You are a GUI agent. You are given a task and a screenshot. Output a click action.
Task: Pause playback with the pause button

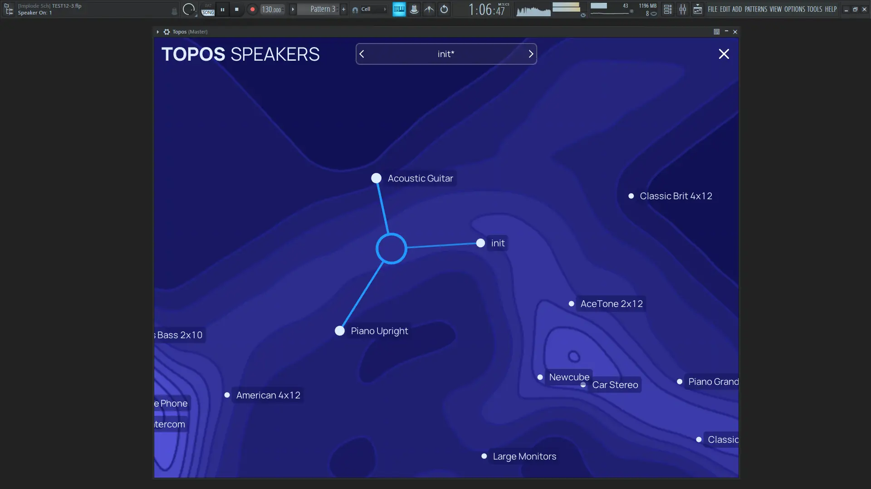(x=222, y=10)
